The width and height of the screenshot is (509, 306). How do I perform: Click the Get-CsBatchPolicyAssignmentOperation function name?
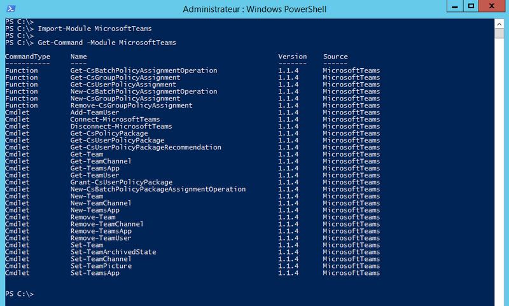143,71
